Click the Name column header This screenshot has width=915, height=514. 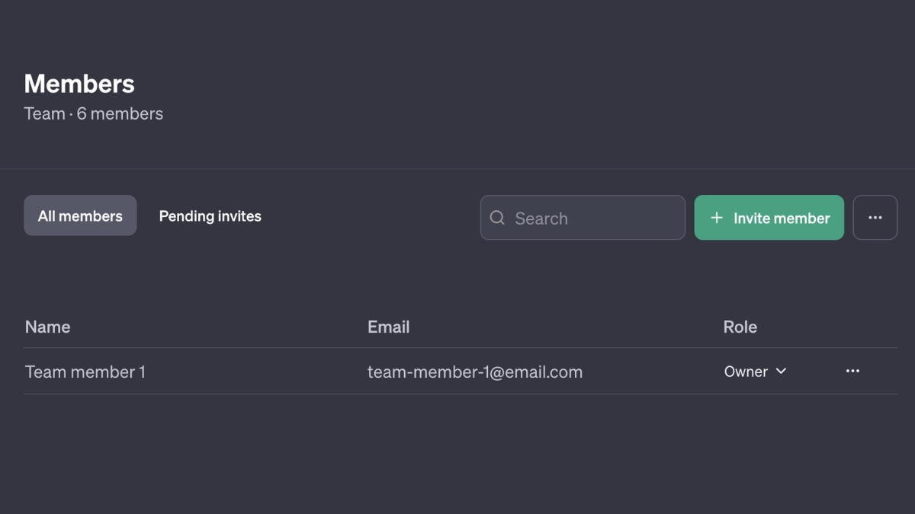coord(47,327)
